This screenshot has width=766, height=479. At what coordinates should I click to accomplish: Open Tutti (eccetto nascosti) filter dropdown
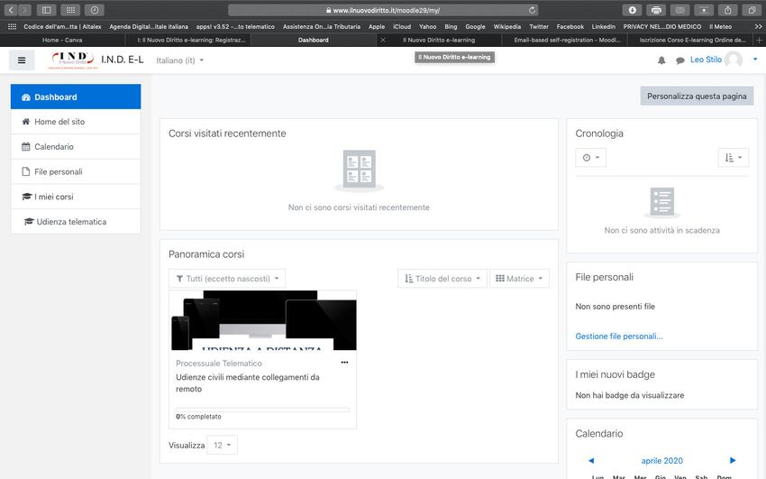(227, 279)
